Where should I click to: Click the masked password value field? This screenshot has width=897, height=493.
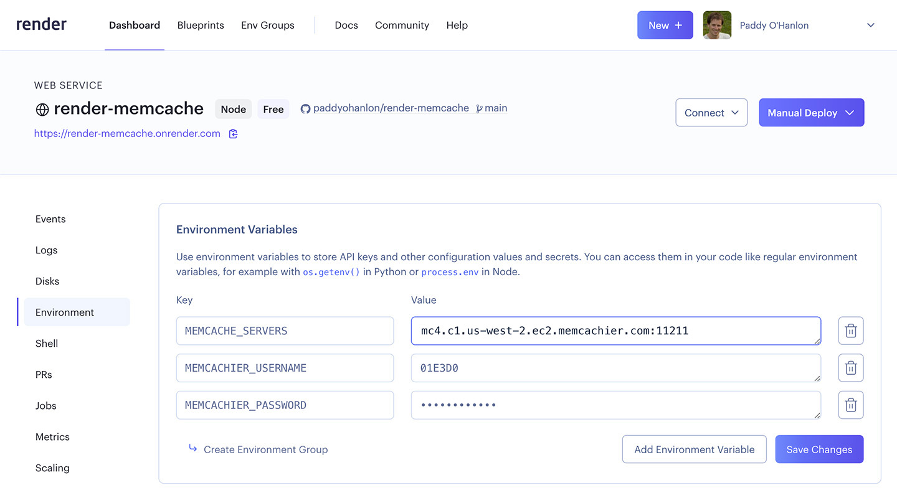pyautogui.click(x=616, y=405)
